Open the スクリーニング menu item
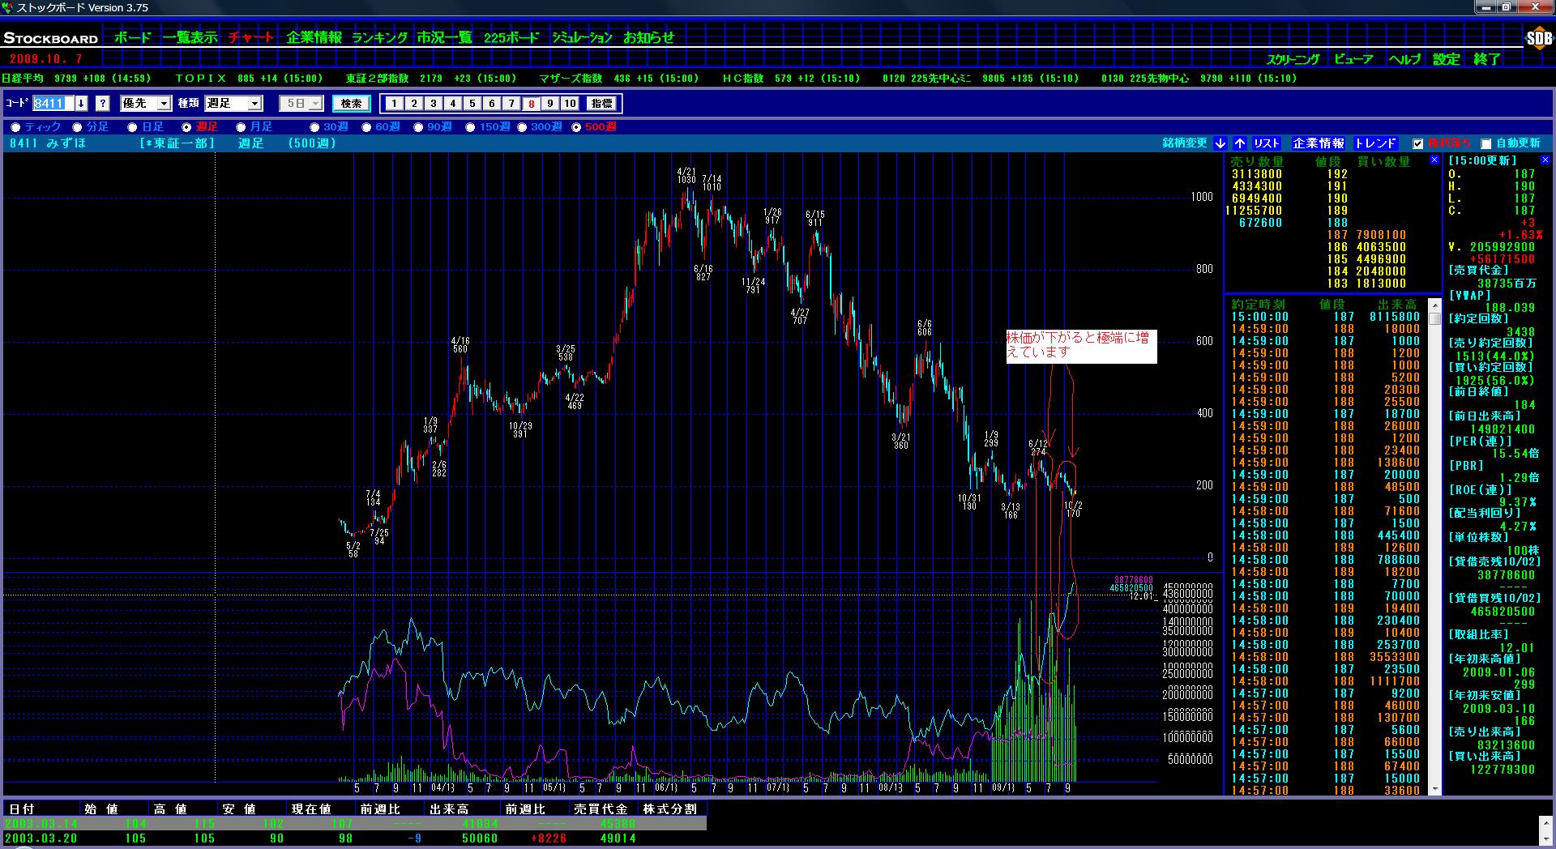This screenshot has height=849, width=1556. tap(1293, 59)
